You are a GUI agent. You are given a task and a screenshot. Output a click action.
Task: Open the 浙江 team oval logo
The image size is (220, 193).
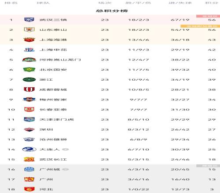(29, 79)
